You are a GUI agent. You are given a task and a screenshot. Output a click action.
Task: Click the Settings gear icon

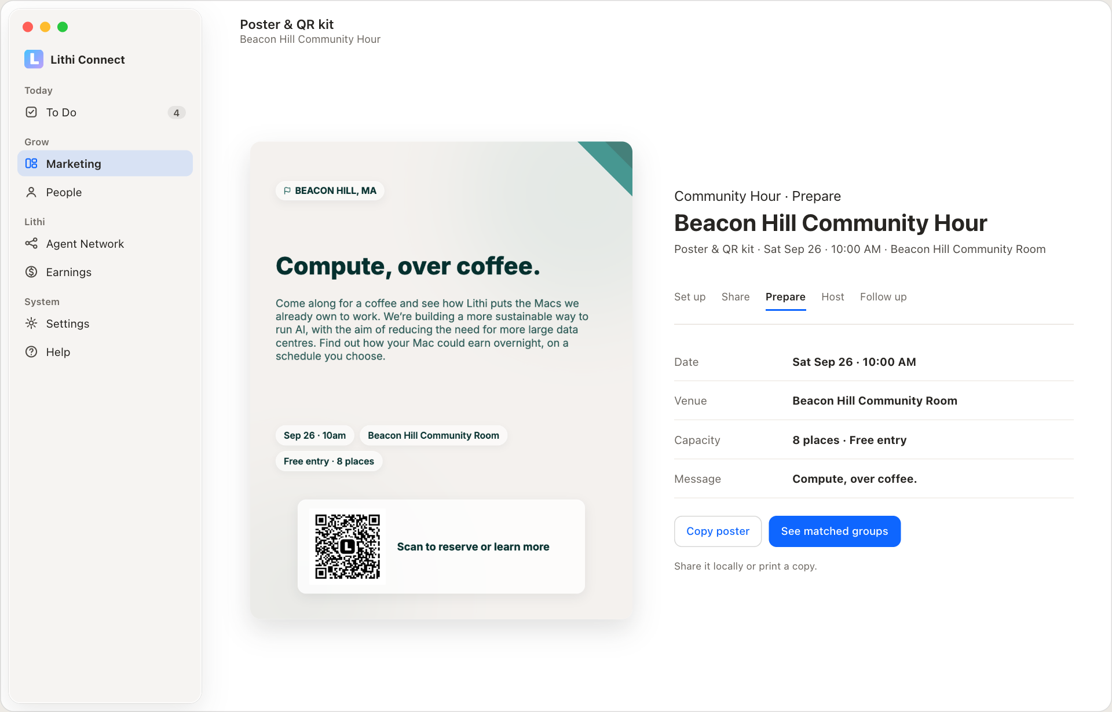(x=31, y=324)
